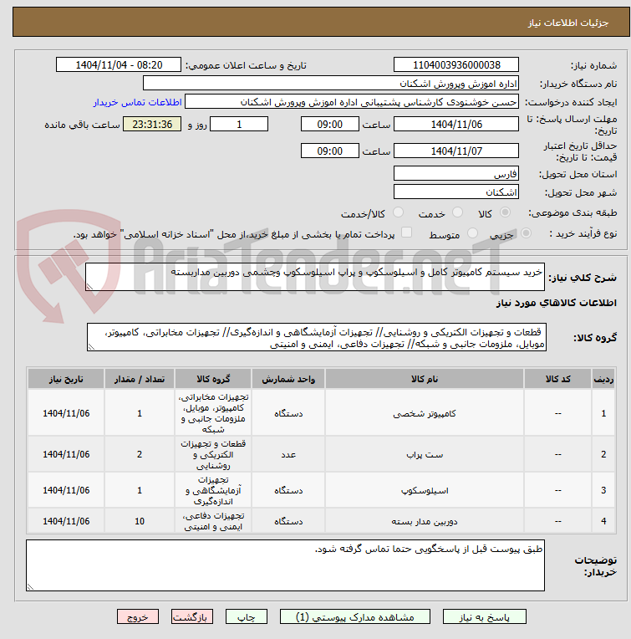Click quantity 10 in دوربین مدار بسته row
Viewport: 631px width, 639px height.
point(140,521)
